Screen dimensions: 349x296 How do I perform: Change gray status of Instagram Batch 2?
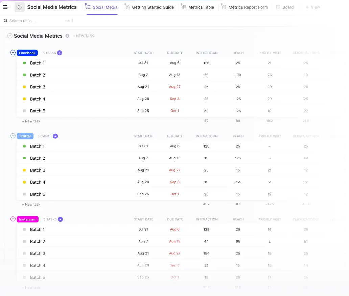(24, 241)
